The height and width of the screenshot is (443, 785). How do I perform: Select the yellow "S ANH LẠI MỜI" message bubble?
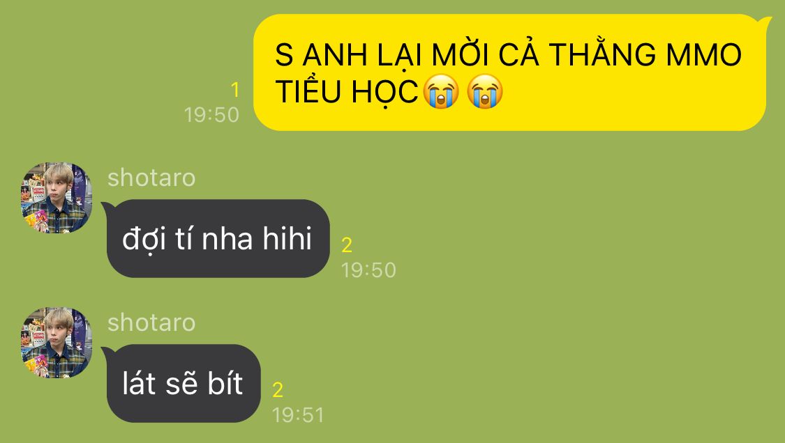coord(511,72)
